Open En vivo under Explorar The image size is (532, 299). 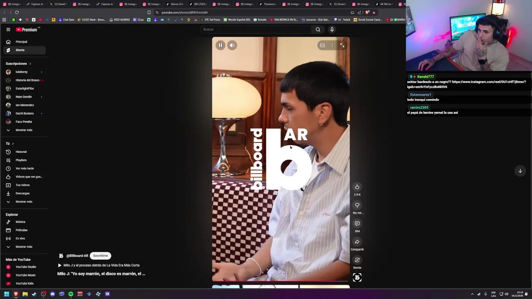25,238
